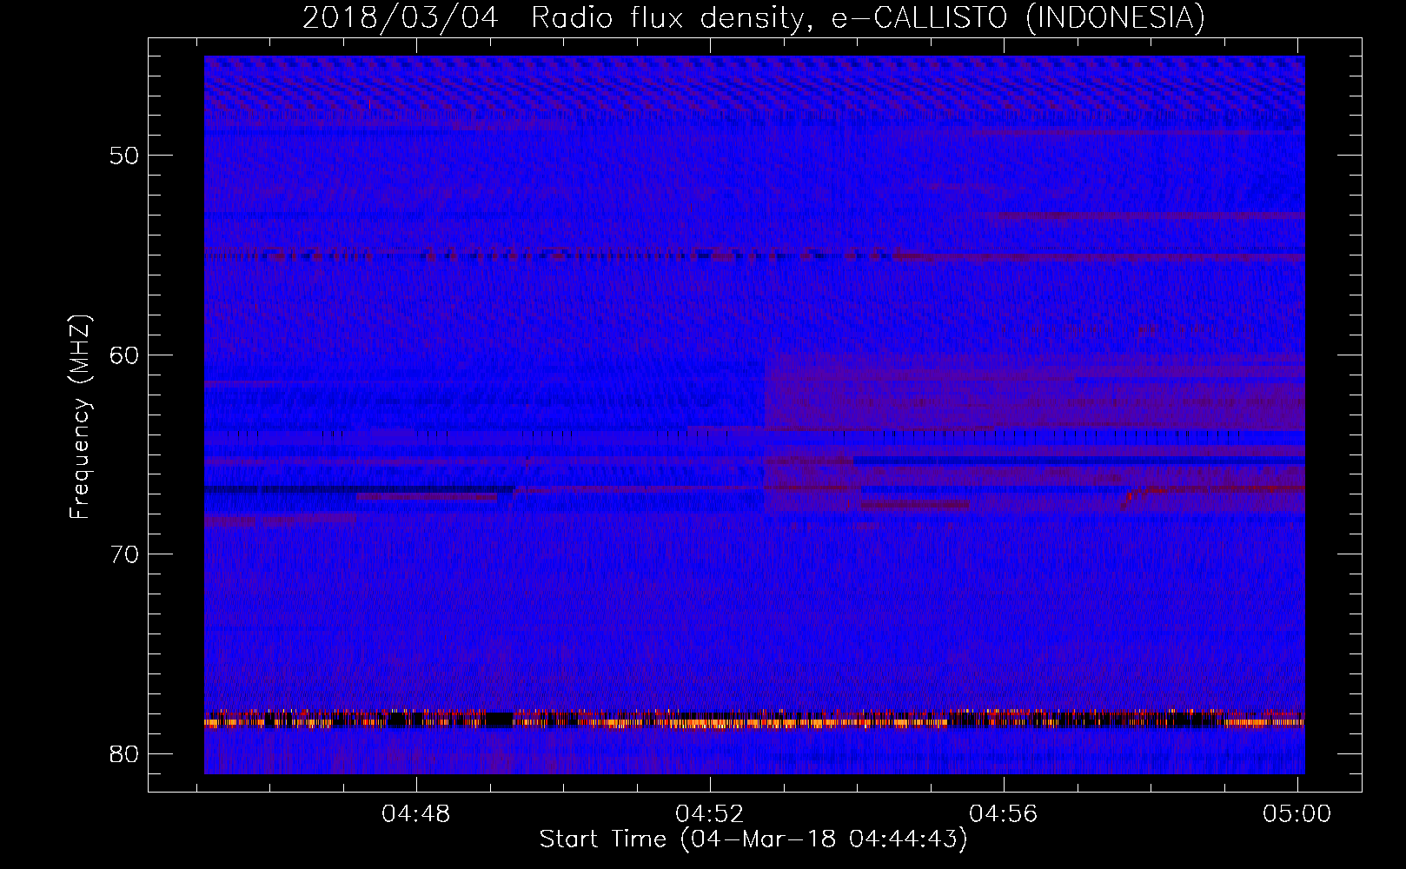
Task: Click the 50 frequency tick label
Action: click(124, 156)
